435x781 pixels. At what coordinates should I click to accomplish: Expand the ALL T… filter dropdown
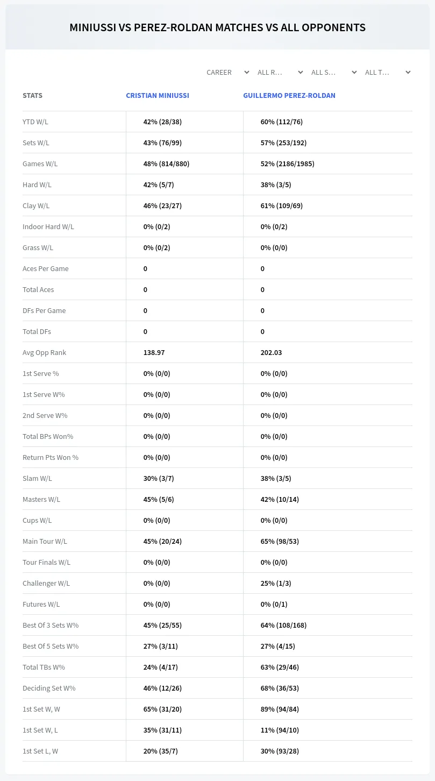387,72
